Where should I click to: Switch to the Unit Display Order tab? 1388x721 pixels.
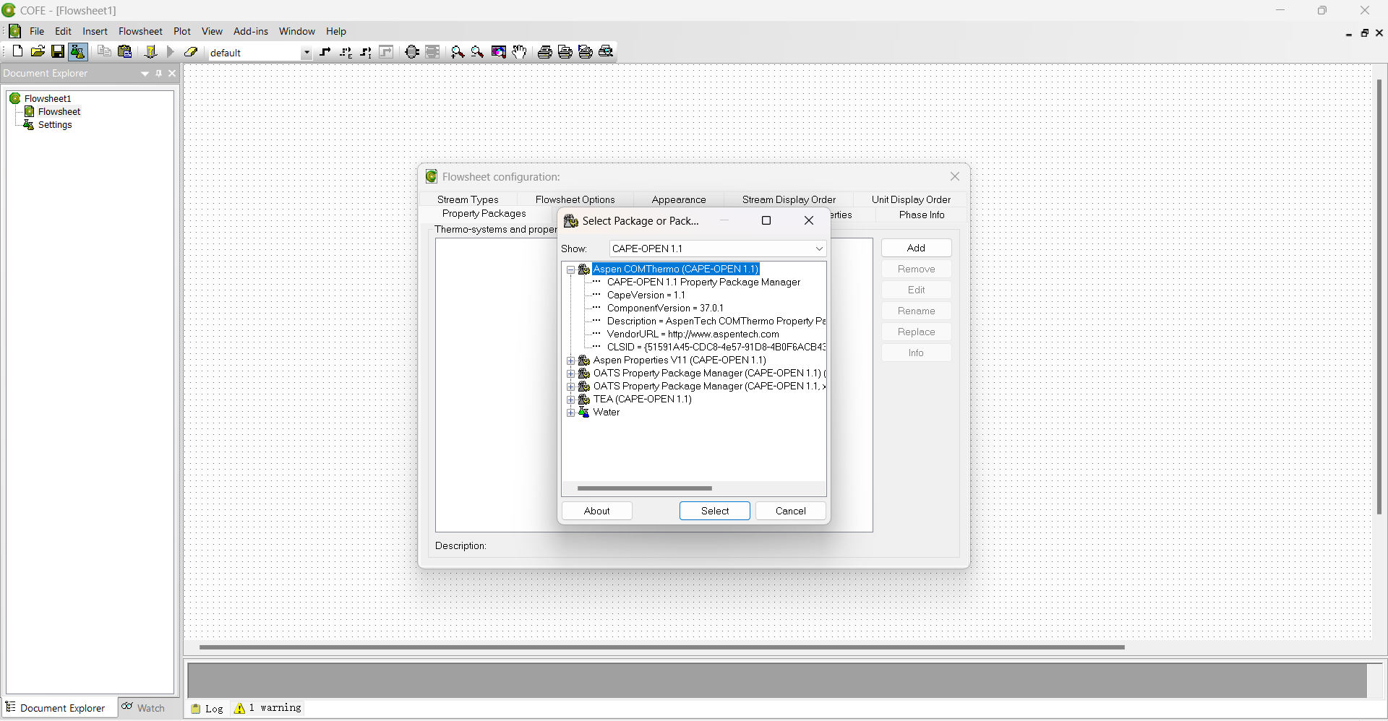pos(911,199)
